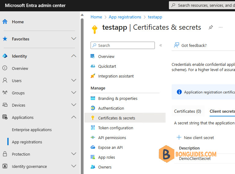This screenshot has height=174, width=235.
Task: Click the Description column header
Action: pos(189,148)
